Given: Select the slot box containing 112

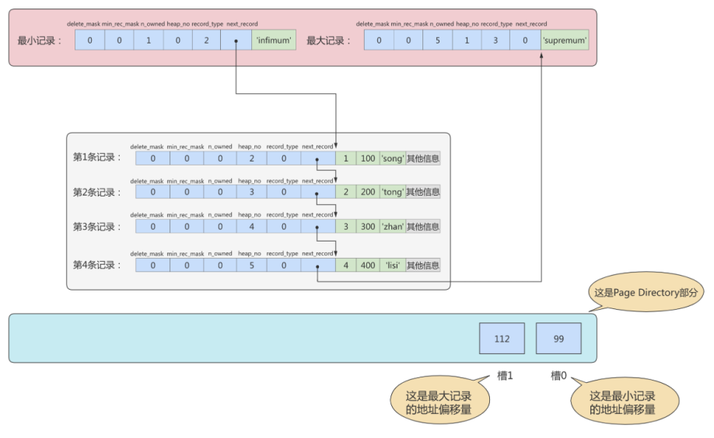Looking at the screenshot, I should (502, 339).
